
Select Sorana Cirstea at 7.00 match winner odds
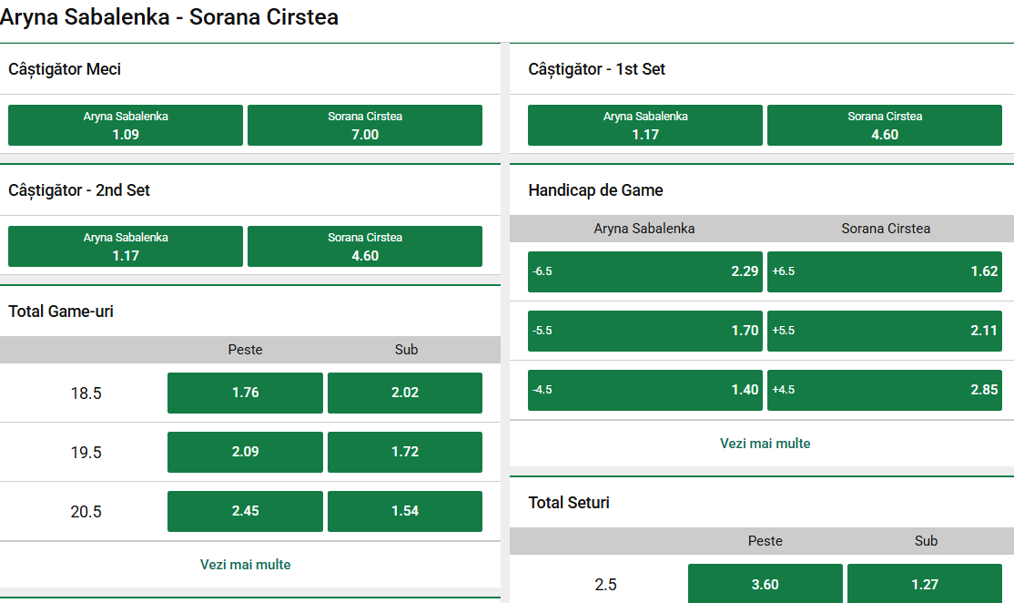(x=364, y=125)
